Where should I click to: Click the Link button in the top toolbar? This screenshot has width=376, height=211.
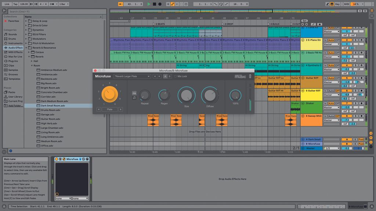pyautogui.click(x=7, y=4)
